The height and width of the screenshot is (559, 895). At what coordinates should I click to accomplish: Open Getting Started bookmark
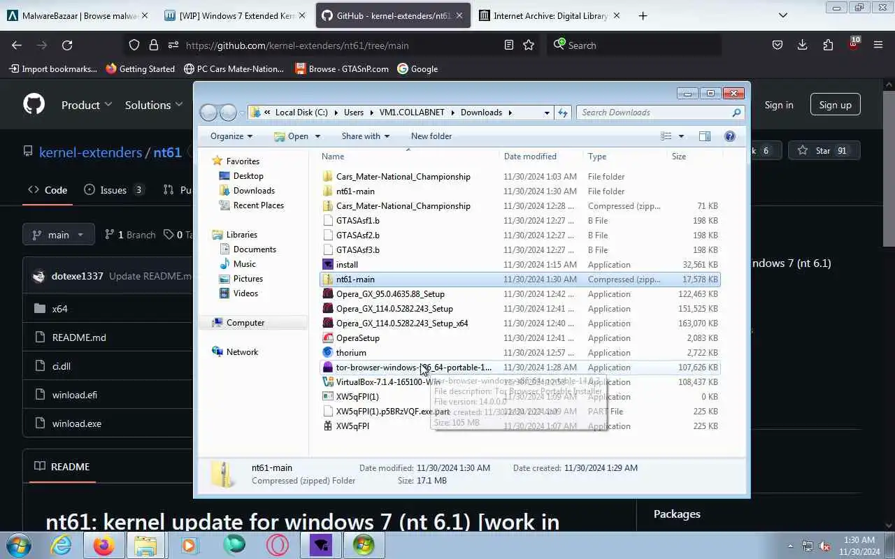pyautogui.click(x=141, y=68)
